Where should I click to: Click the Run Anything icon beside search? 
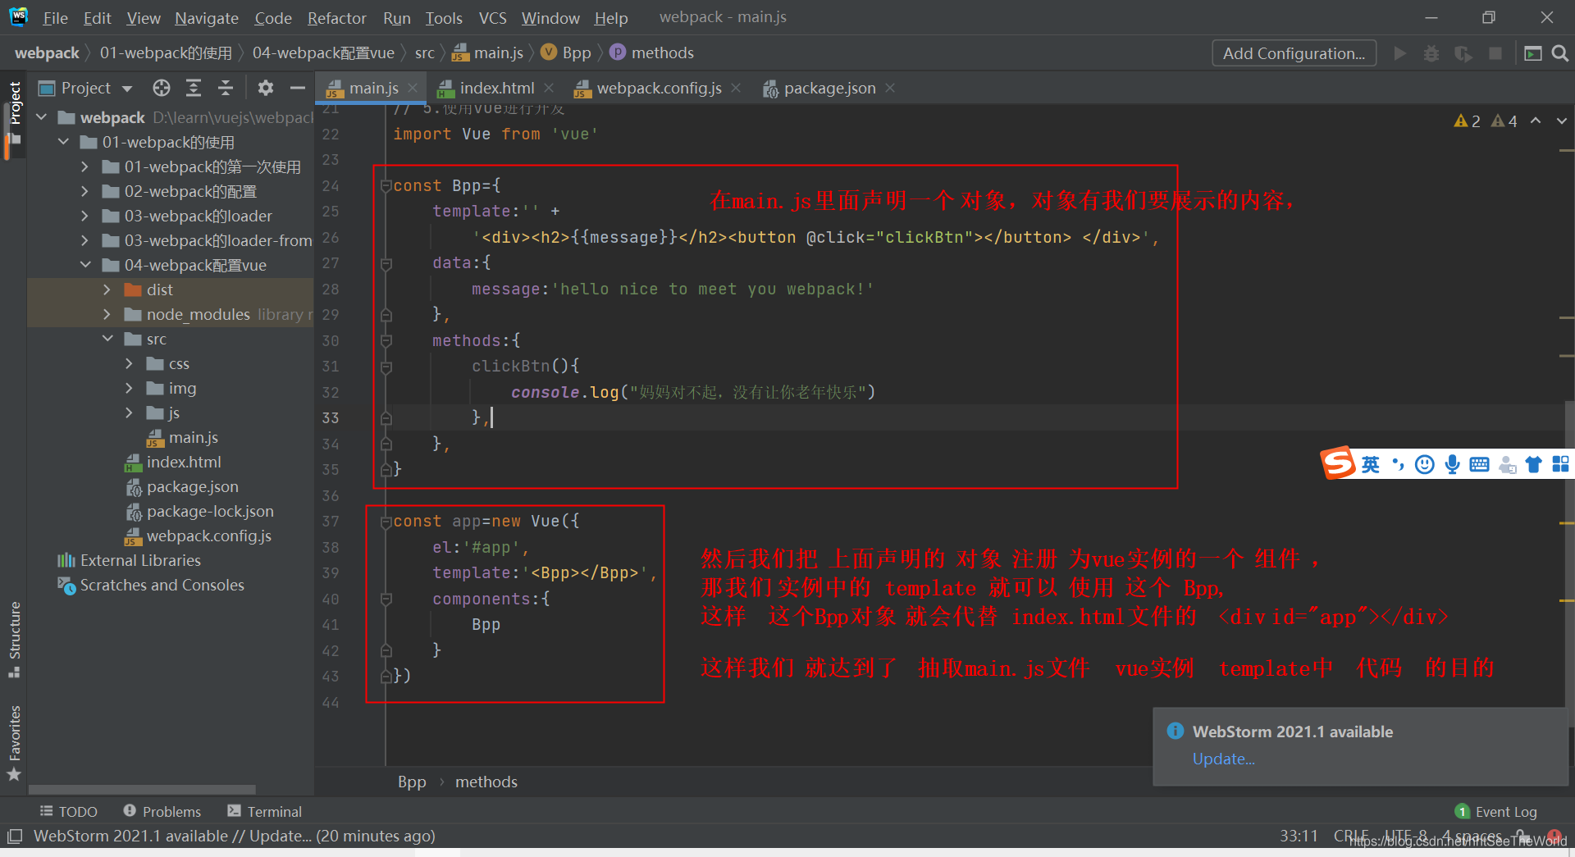[x=1532, y=53]
